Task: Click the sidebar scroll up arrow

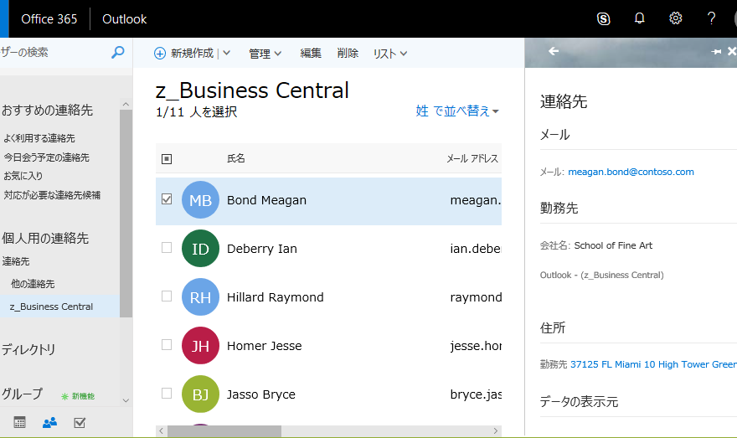Action: point(126,104)
